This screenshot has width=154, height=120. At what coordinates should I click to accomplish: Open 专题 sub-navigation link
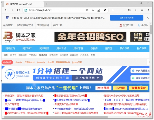click(93, 55)
